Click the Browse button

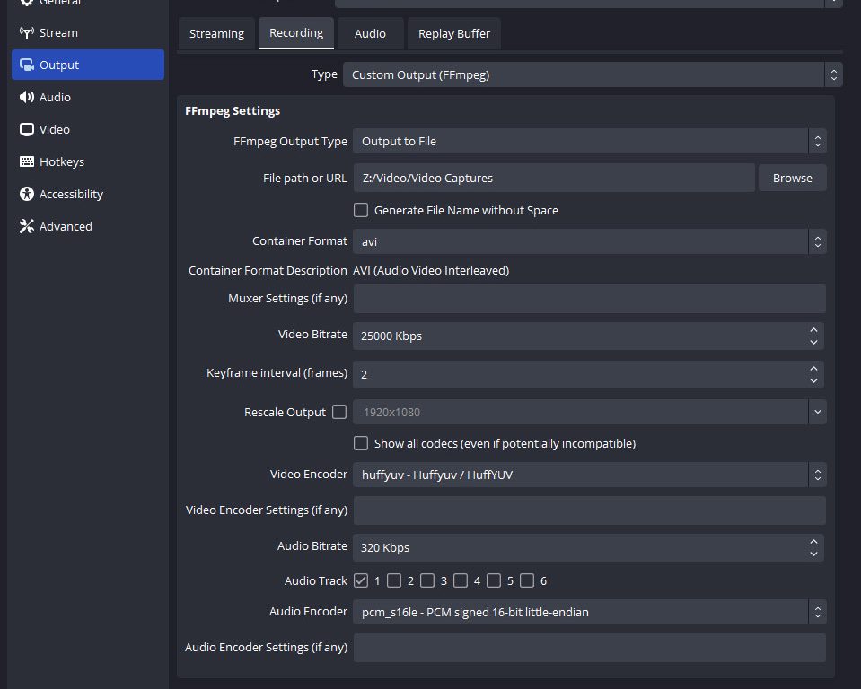point(792,178)
